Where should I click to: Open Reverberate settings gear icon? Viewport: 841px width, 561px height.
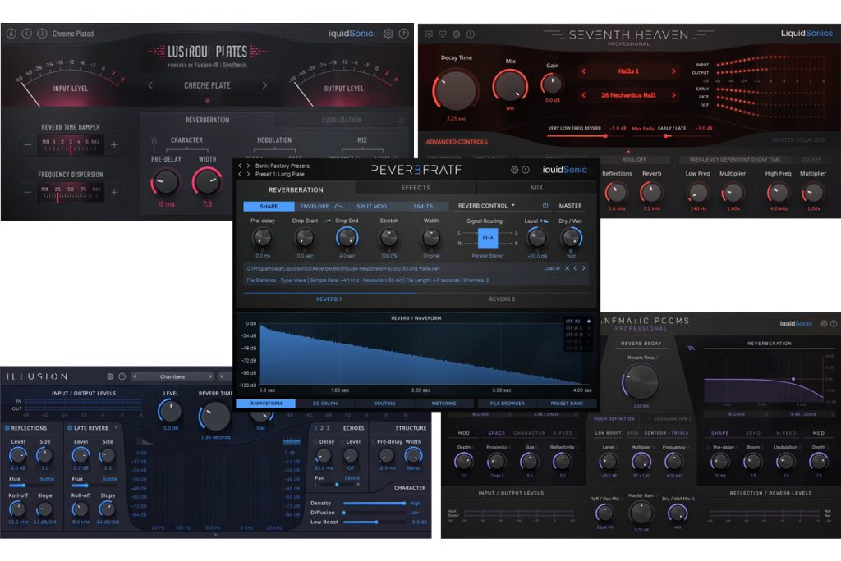click(x=514, y=170)
